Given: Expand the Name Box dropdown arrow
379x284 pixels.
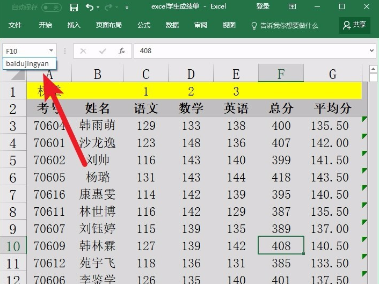Looking at the screenshot, I should click(51, 51).
